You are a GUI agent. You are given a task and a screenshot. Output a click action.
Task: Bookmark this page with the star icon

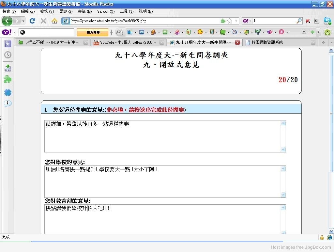[230, 21]
